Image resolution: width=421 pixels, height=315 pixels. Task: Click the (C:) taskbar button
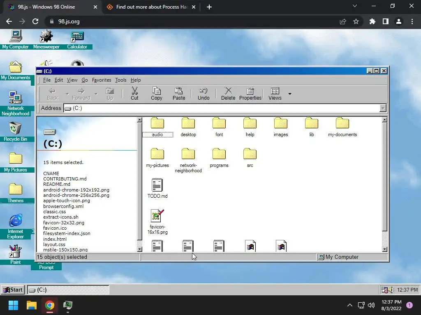pyautogui.click(x=68, y=290)
